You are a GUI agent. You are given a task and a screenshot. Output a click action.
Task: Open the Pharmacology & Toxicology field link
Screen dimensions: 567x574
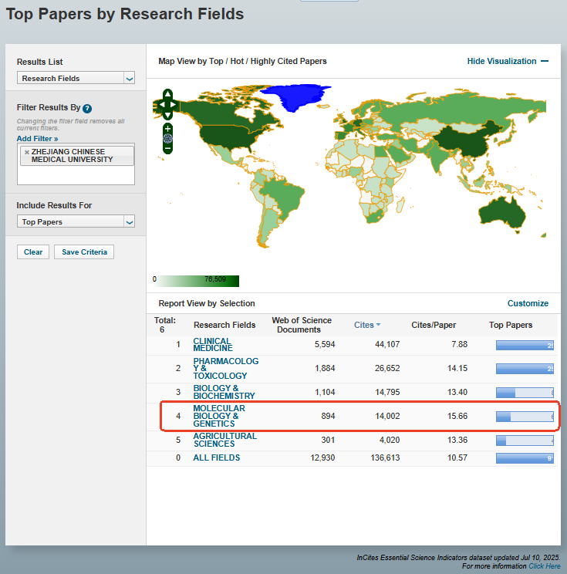click(225, 368)
